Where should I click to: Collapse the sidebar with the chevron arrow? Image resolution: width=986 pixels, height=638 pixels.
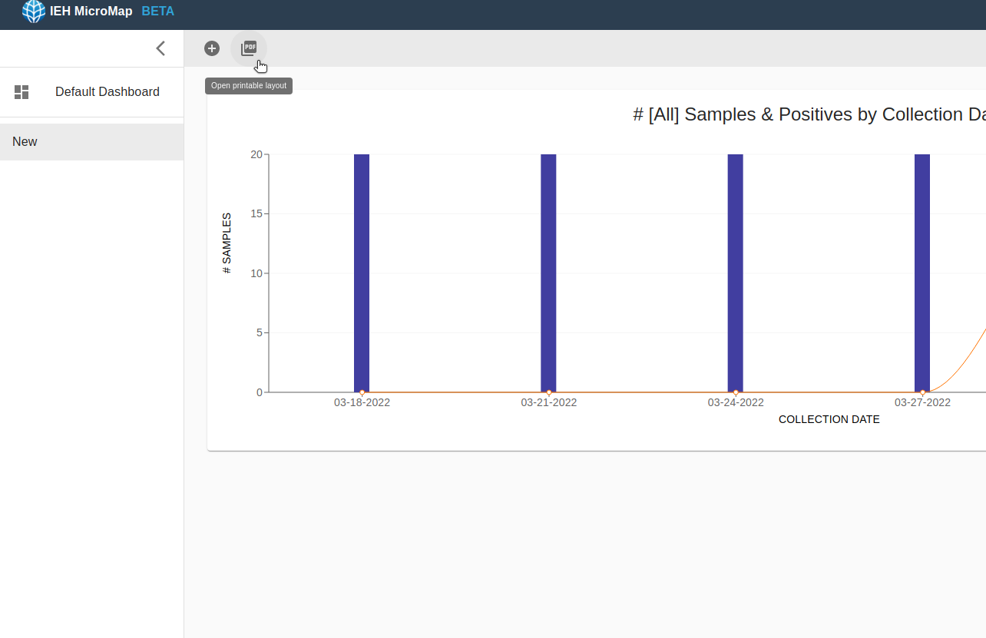point(160,48)
